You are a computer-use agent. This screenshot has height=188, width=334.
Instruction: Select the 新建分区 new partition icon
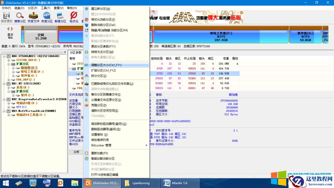(61, 16)
